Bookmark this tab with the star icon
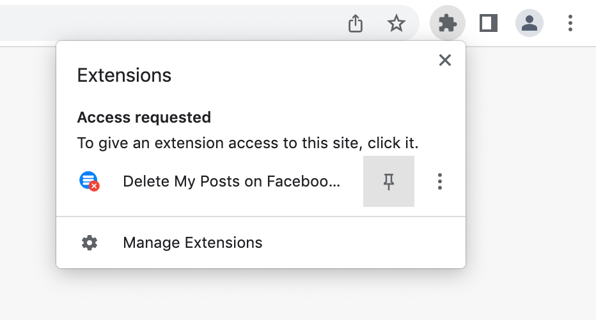This screenshot has width=596, height=320. tap(396, 24)
